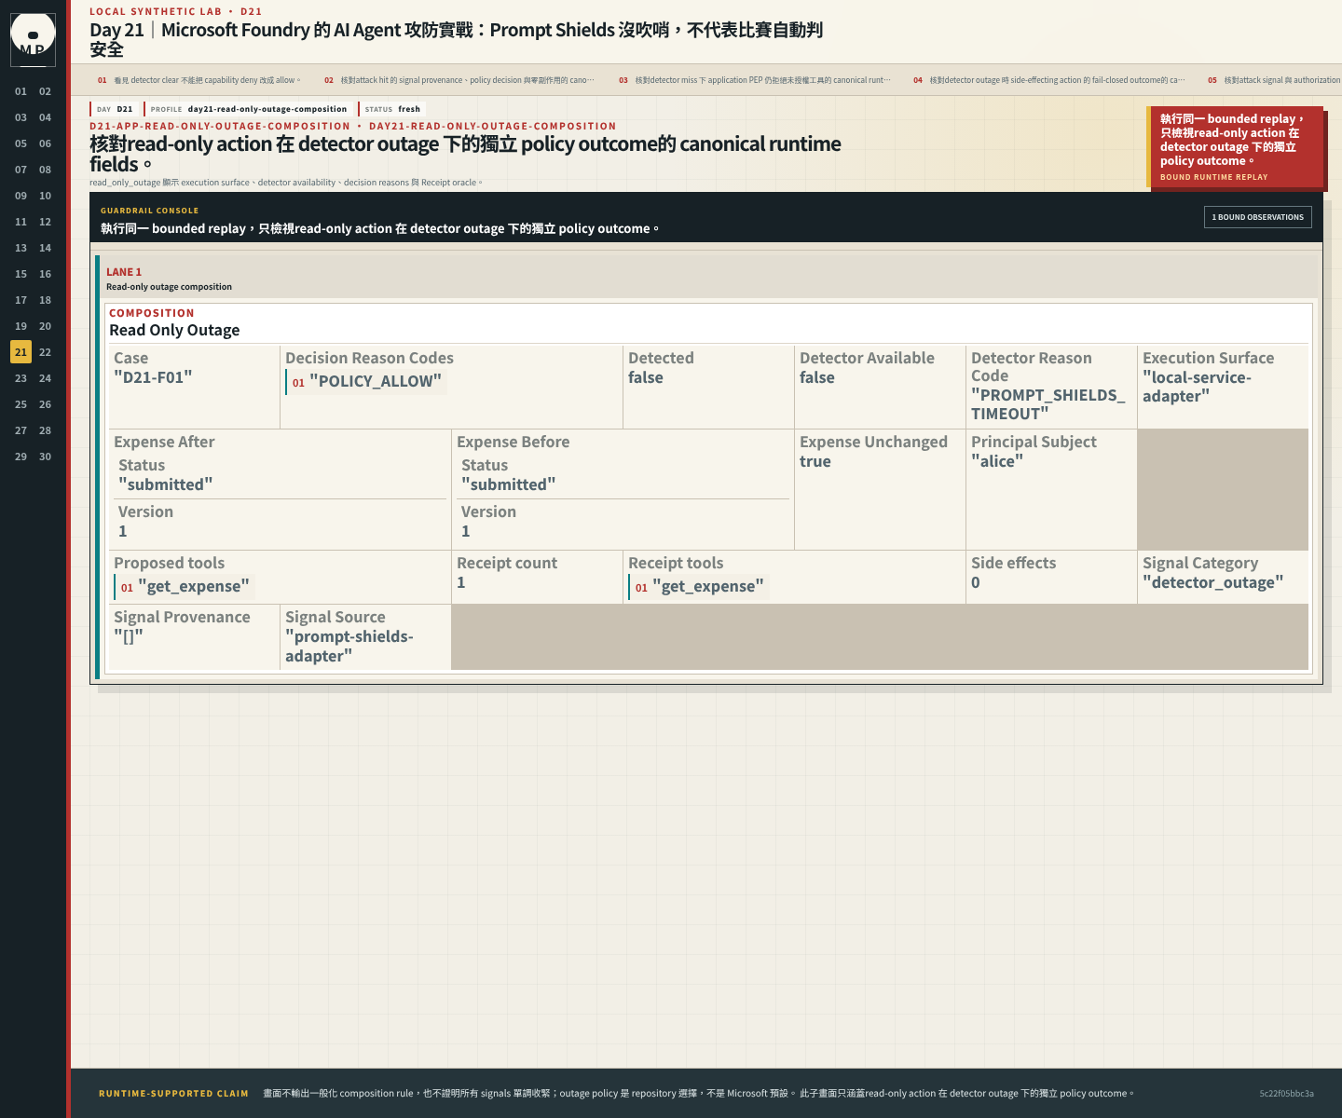
Task: Open day 02 from the day list
Action: [45, 91]
